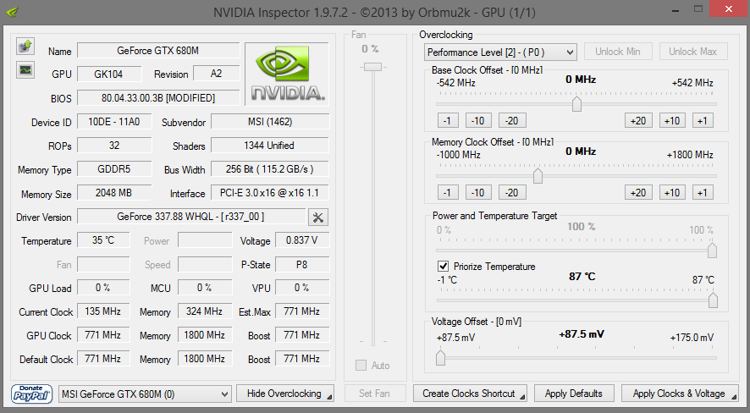Open the MSI GeForce GTX 680M GPU selector
This screenshot has width=750, height=413.
(145, 394)
